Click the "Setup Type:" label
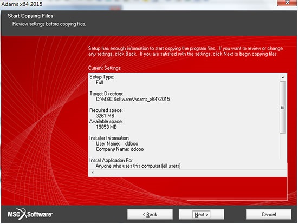Image resolution: width=298 pixels, height=224 pixels. click(102, 77)
